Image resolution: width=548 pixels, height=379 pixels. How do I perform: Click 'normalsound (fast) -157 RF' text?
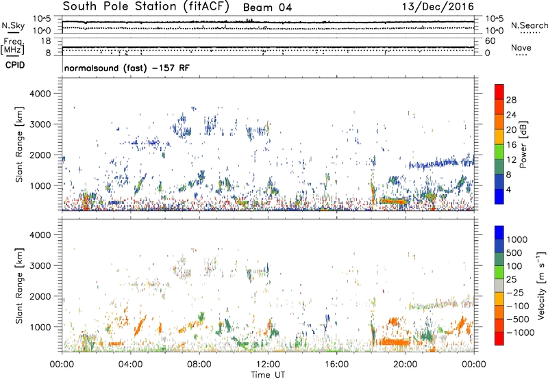coord(127,68)
